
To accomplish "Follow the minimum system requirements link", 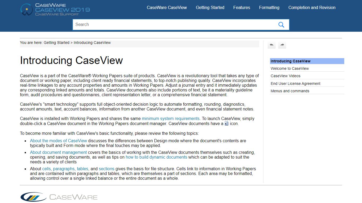I will coord(171,119).
